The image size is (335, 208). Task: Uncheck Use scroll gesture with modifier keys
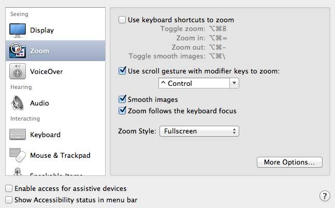click(122, 71)
